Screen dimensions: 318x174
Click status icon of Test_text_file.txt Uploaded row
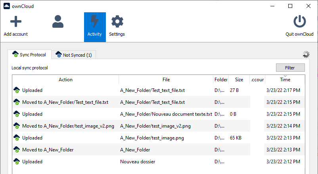(x=17, y=90)
